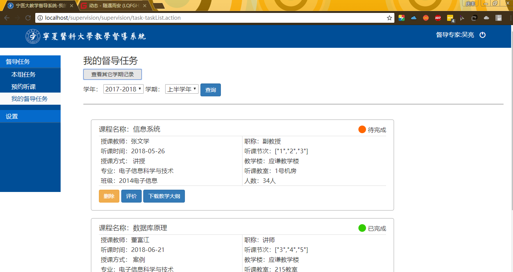Close the 宁医大教学督导系统 tab
Screen dimensions: 513x272
72,6
